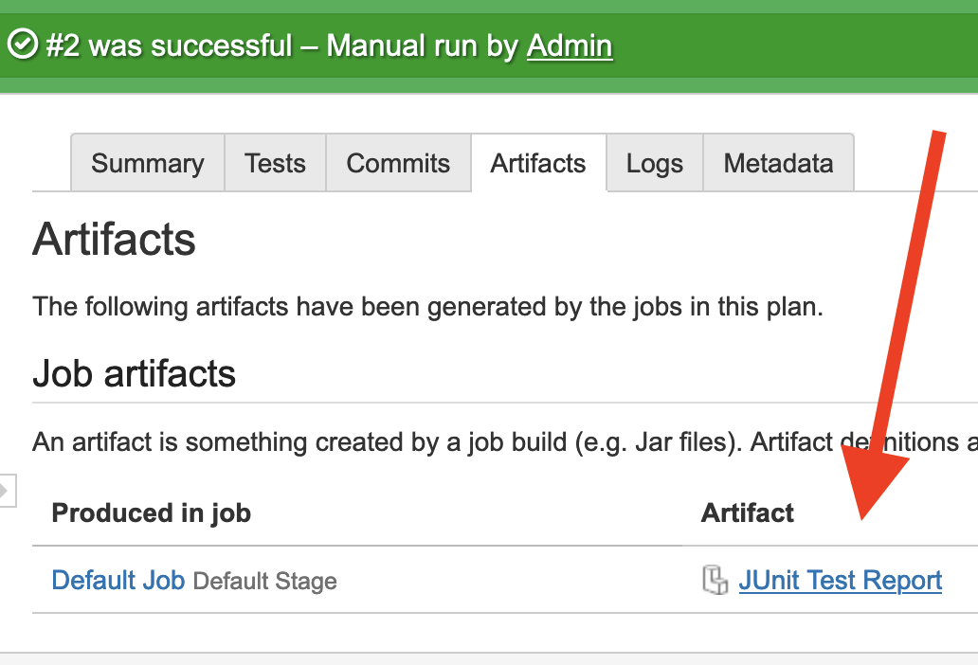978x665 pixels.
Task: Click the large "Artifacts" page heading
Action: click(x=115, y=240)
